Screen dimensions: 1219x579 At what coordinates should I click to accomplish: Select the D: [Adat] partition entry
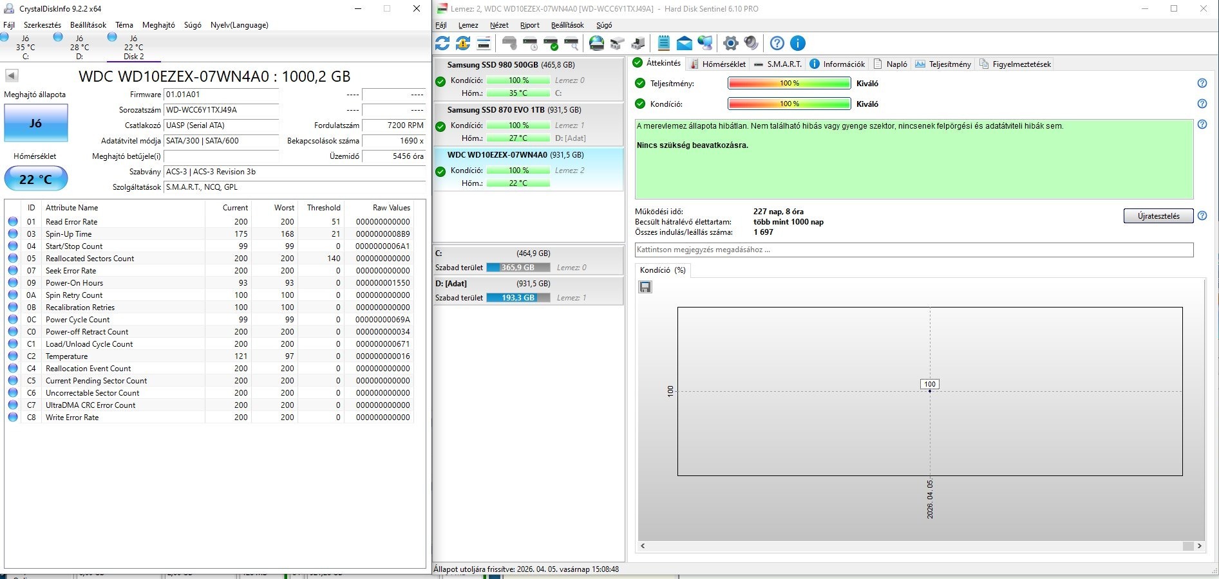[x=529, y=291]
